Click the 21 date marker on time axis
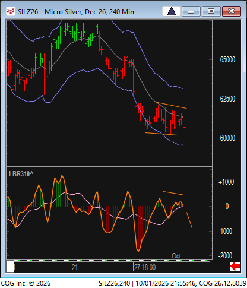Image resolution: width=247 pixels, height=288 pixels. coord(74,268)
